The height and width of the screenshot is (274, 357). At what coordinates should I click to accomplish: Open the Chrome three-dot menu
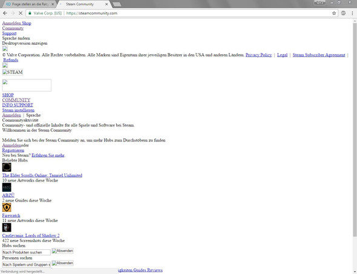tap(352, 13)
